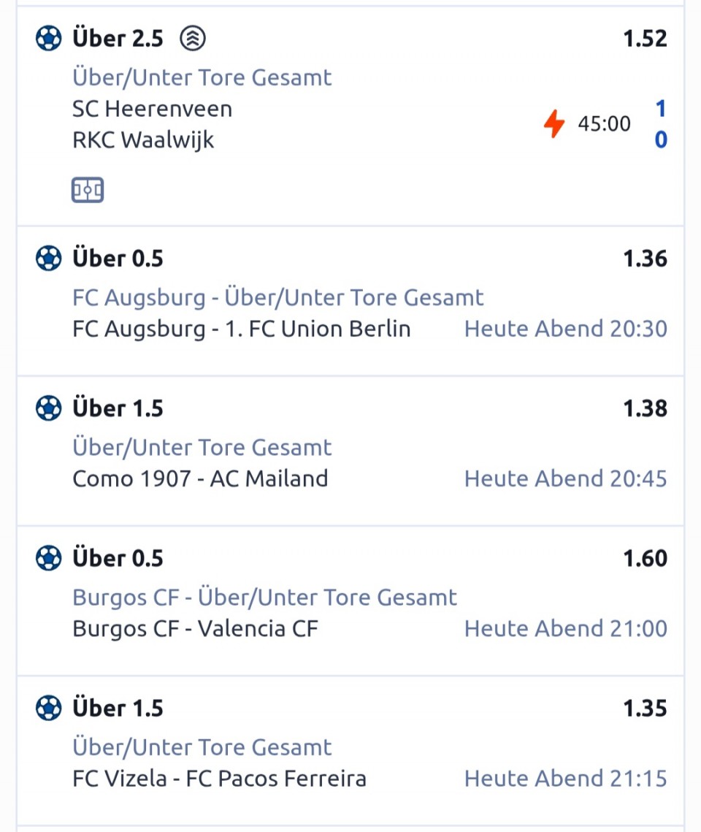
Task: Click the SC Heerenveen team name
Action: [152, 109]
